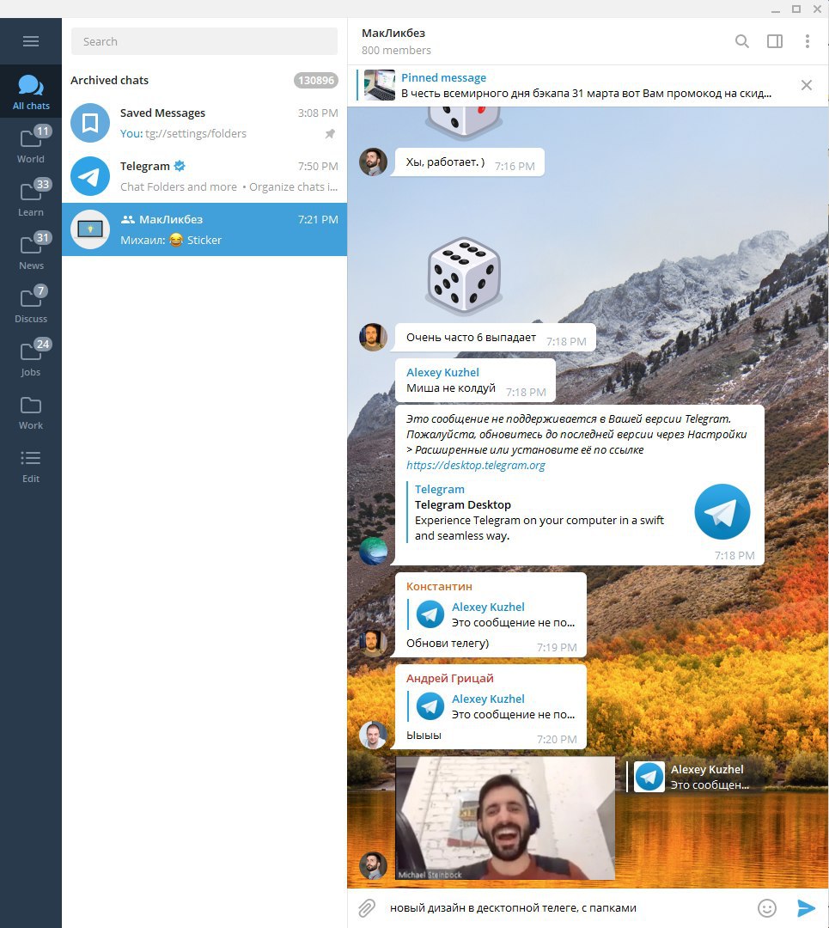This screenshot has width=829, height=928.
Task: Open the laughing man sticker image
Action: click(x=505, y=818)
